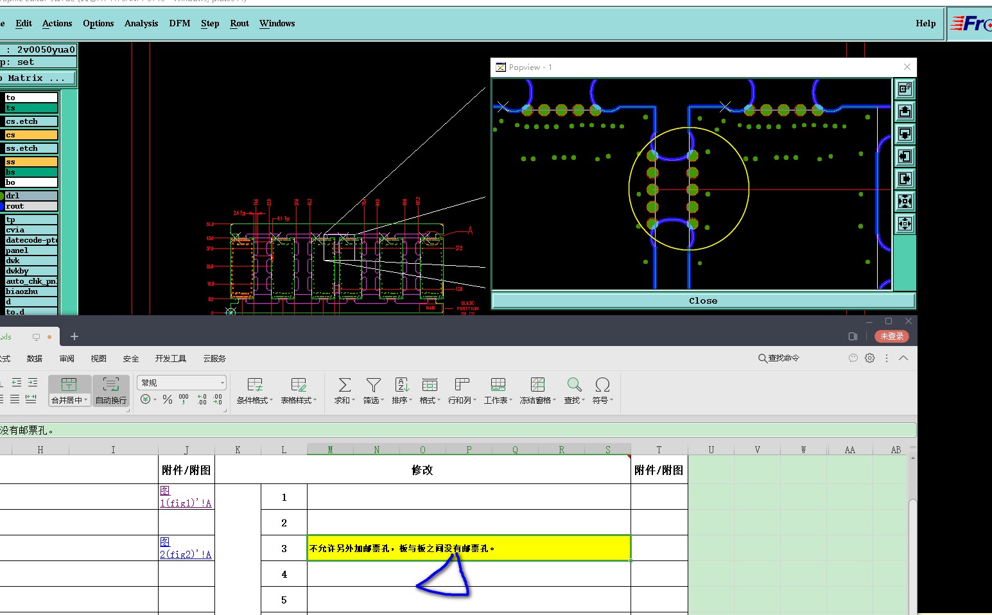
Task: Pan down in the Popview window
Action: click(x=905, y=134)
